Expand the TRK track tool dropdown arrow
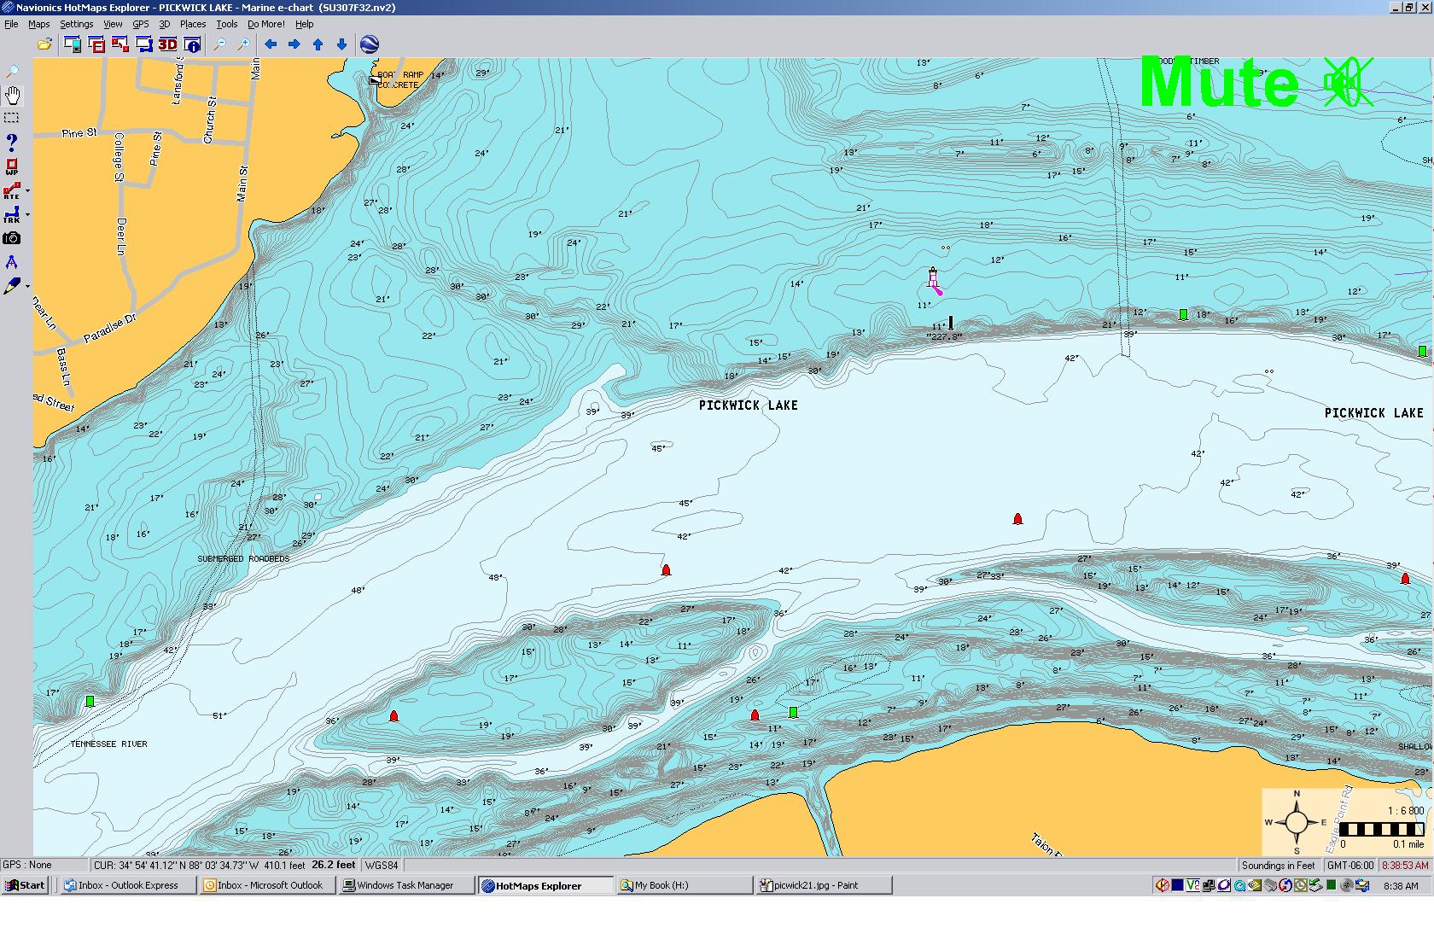The height and width of the screenshot is (945, 1434). tap(27, 215)
